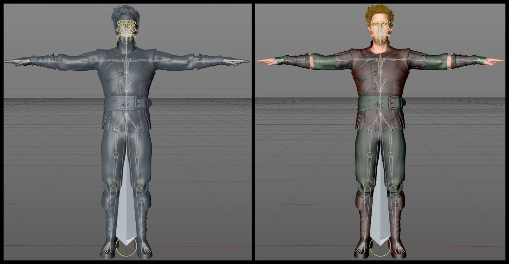Pick the textured model's screen-left knee controller circle
This screenshot has height=264, width=509.
(368, 185)
